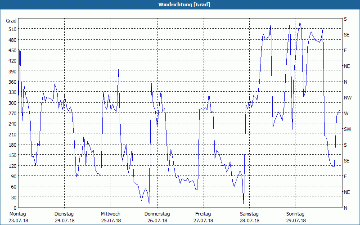Click the date 23.07.18
This screenshot has width=360, height=225.
point(18,221)
